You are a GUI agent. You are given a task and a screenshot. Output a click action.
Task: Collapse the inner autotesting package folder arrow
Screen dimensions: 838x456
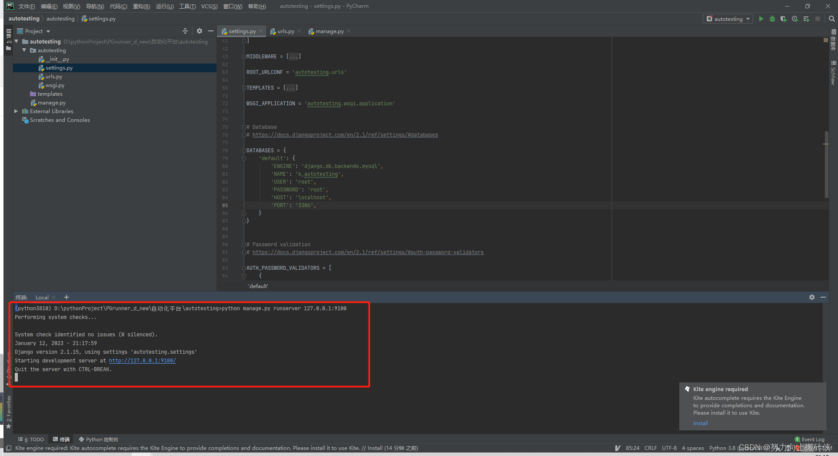24,50
